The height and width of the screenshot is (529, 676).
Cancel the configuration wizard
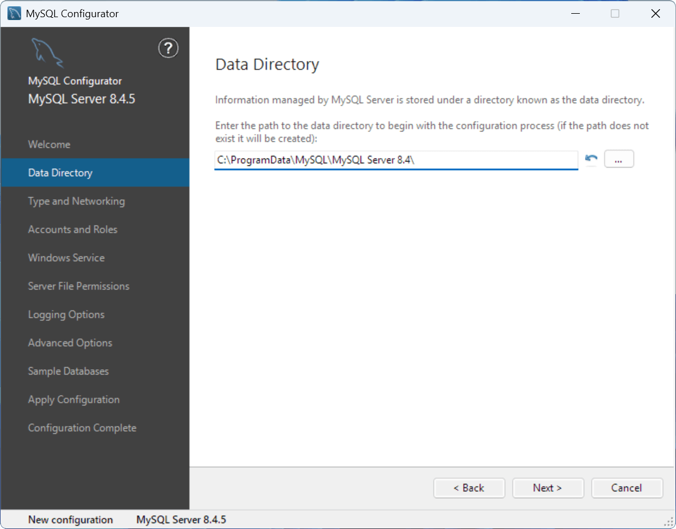(626, 488)
